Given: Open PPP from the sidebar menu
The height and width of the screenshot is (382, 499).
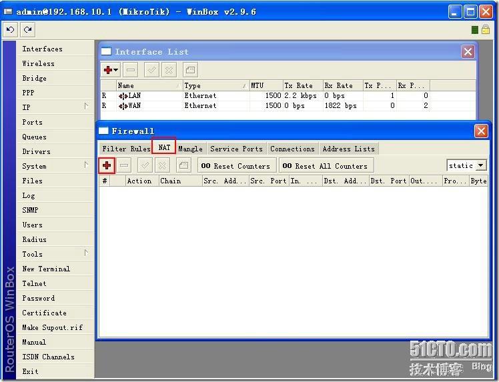Looking at the screenshot, I should (x=55, y=93).
